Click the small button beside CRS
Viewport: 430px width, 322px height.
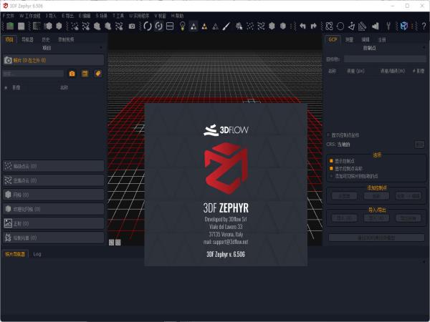pos(419,145)
